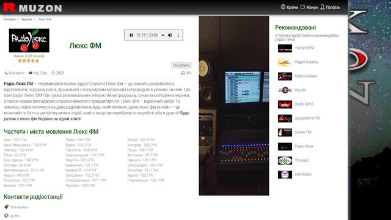The width and height of the screenshot is (391, 220).
Task: Pause the Люкс ФМ audio stream
Action: 131,35
